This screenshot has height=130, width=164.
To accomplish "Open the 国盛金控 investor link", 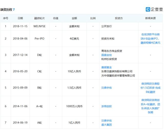I will [x=107, y=55].
